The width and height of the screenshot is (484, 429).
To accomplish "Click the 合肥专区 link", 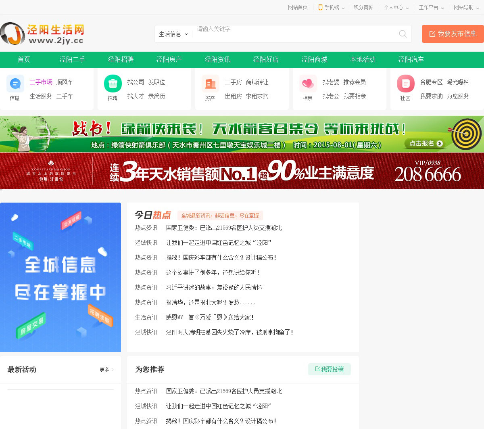I will click(x=431, y=82).
